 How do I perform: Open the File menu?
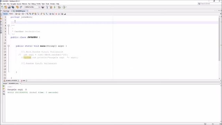click(1, 4)
